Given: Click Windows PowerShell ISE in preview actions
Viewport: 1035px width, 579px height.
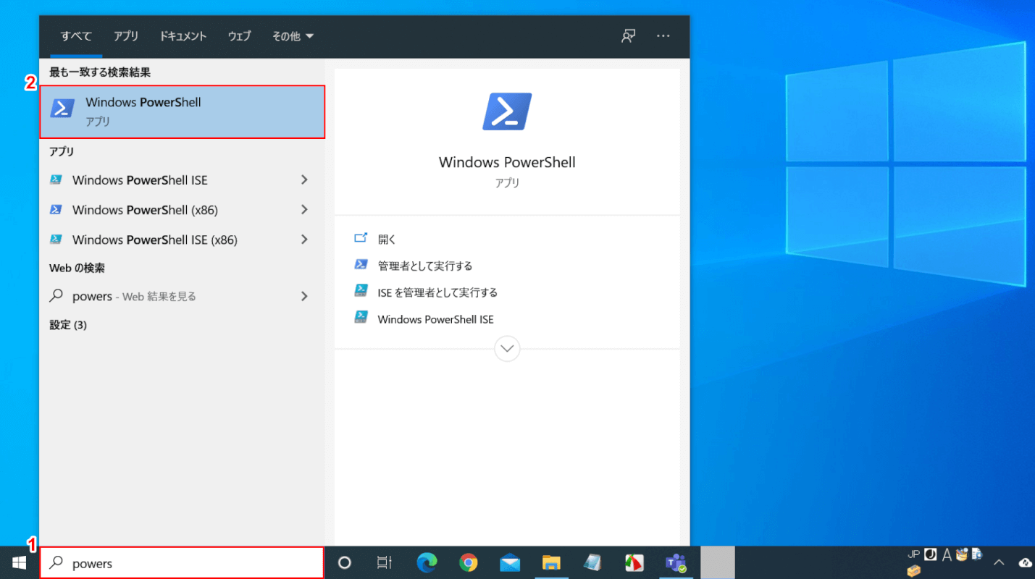Looking at the screenshot, I should coord(435,319).
